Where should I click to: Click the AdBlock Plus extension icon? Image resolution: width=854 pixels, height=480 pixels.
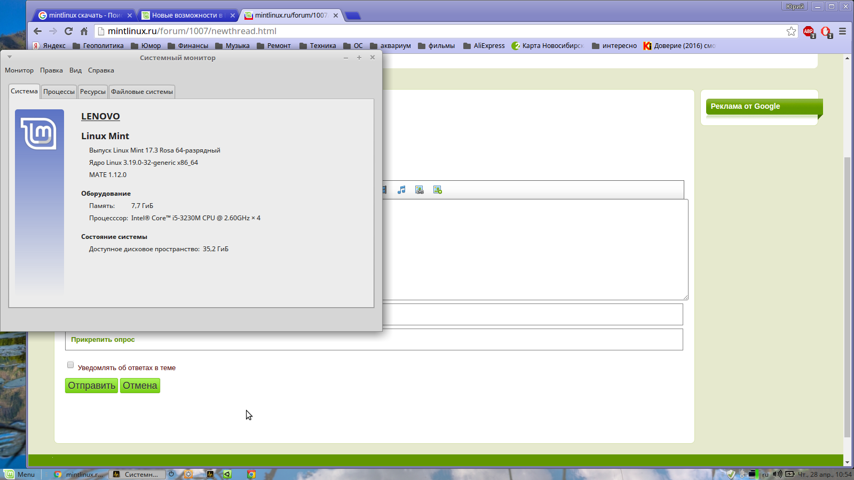point(809,31)
